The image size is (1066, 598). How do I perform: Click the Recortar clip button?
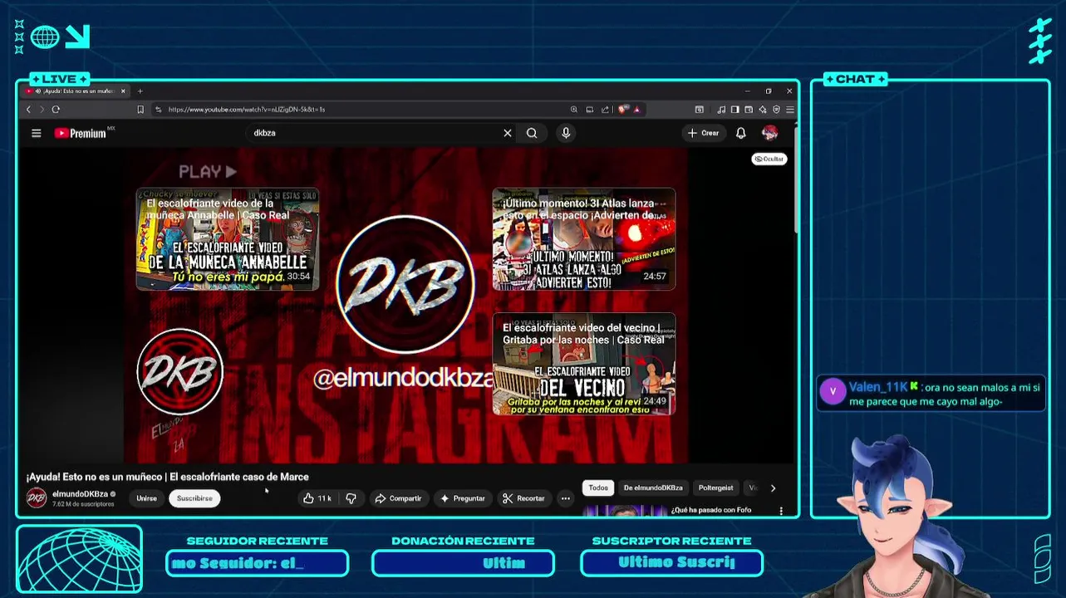tap(523, 498)
